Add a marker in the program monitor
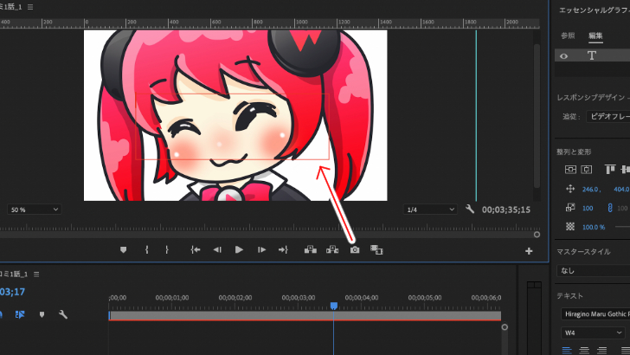Screen dimensions: 630x355 pyautogui.click(x=124, y=250)
